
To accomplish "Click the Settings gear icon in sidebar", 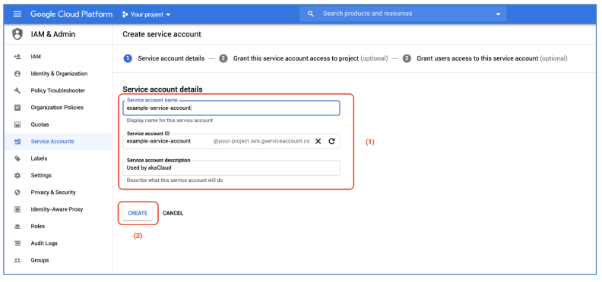I will 17,175.
